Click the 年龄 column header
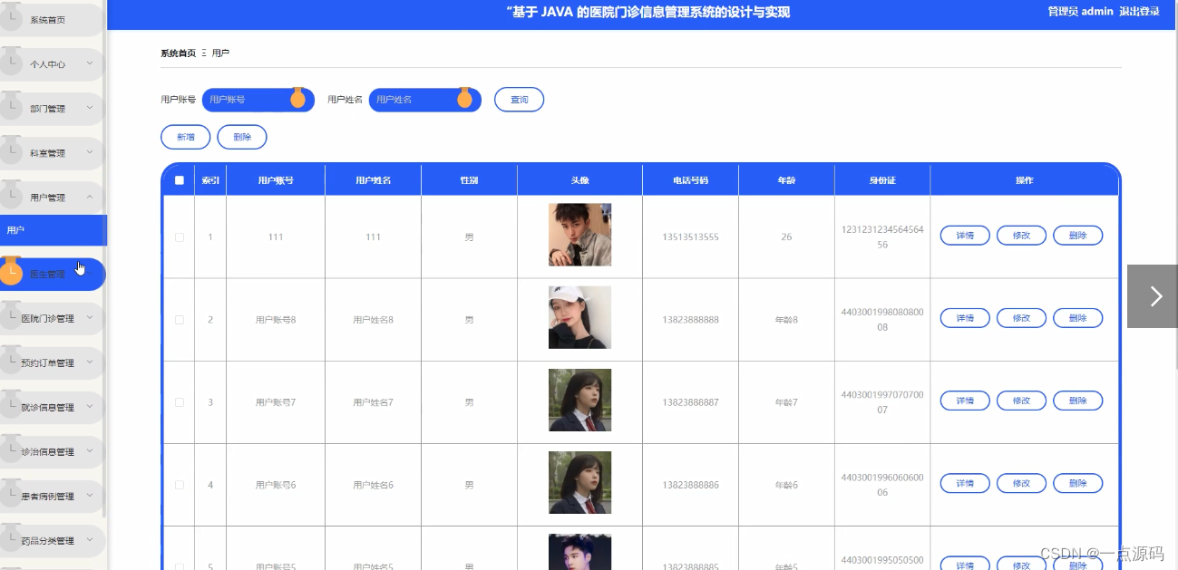1178x570 pixels. (x=786, y=180)
